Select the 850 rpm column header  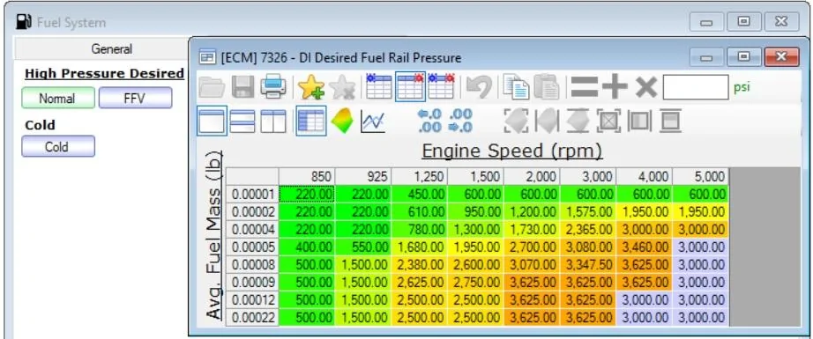coord(307,176)
